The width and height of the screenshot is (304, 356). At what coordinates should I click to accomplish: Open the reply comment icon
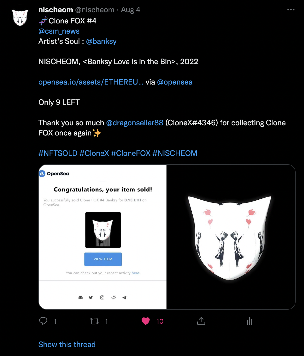[x=43, y=321]
